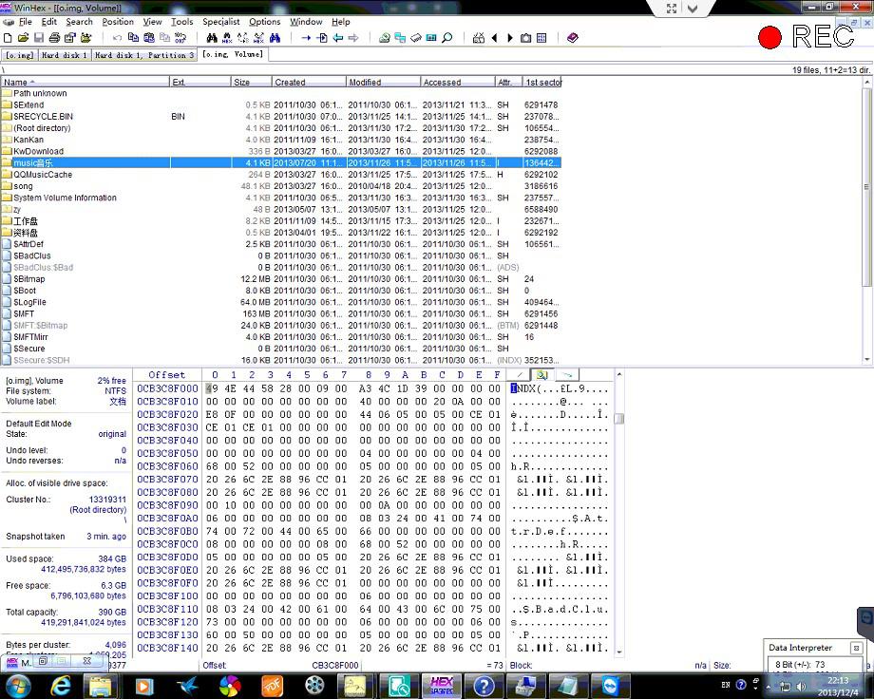
Task: Click the Print icon in toolbar
Action: pyautogui.click(x=54, y=38)
